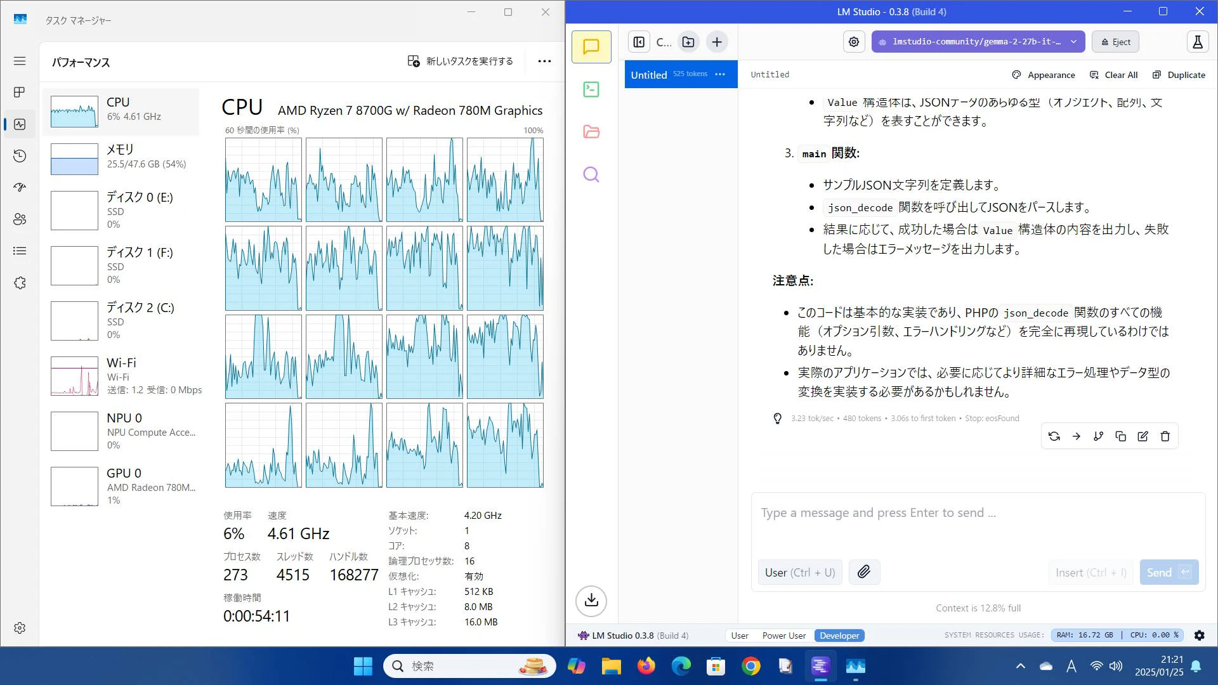This screenshot has width=1218, height=685.
Task: Create a new chat folder
Action: [688, 42]
